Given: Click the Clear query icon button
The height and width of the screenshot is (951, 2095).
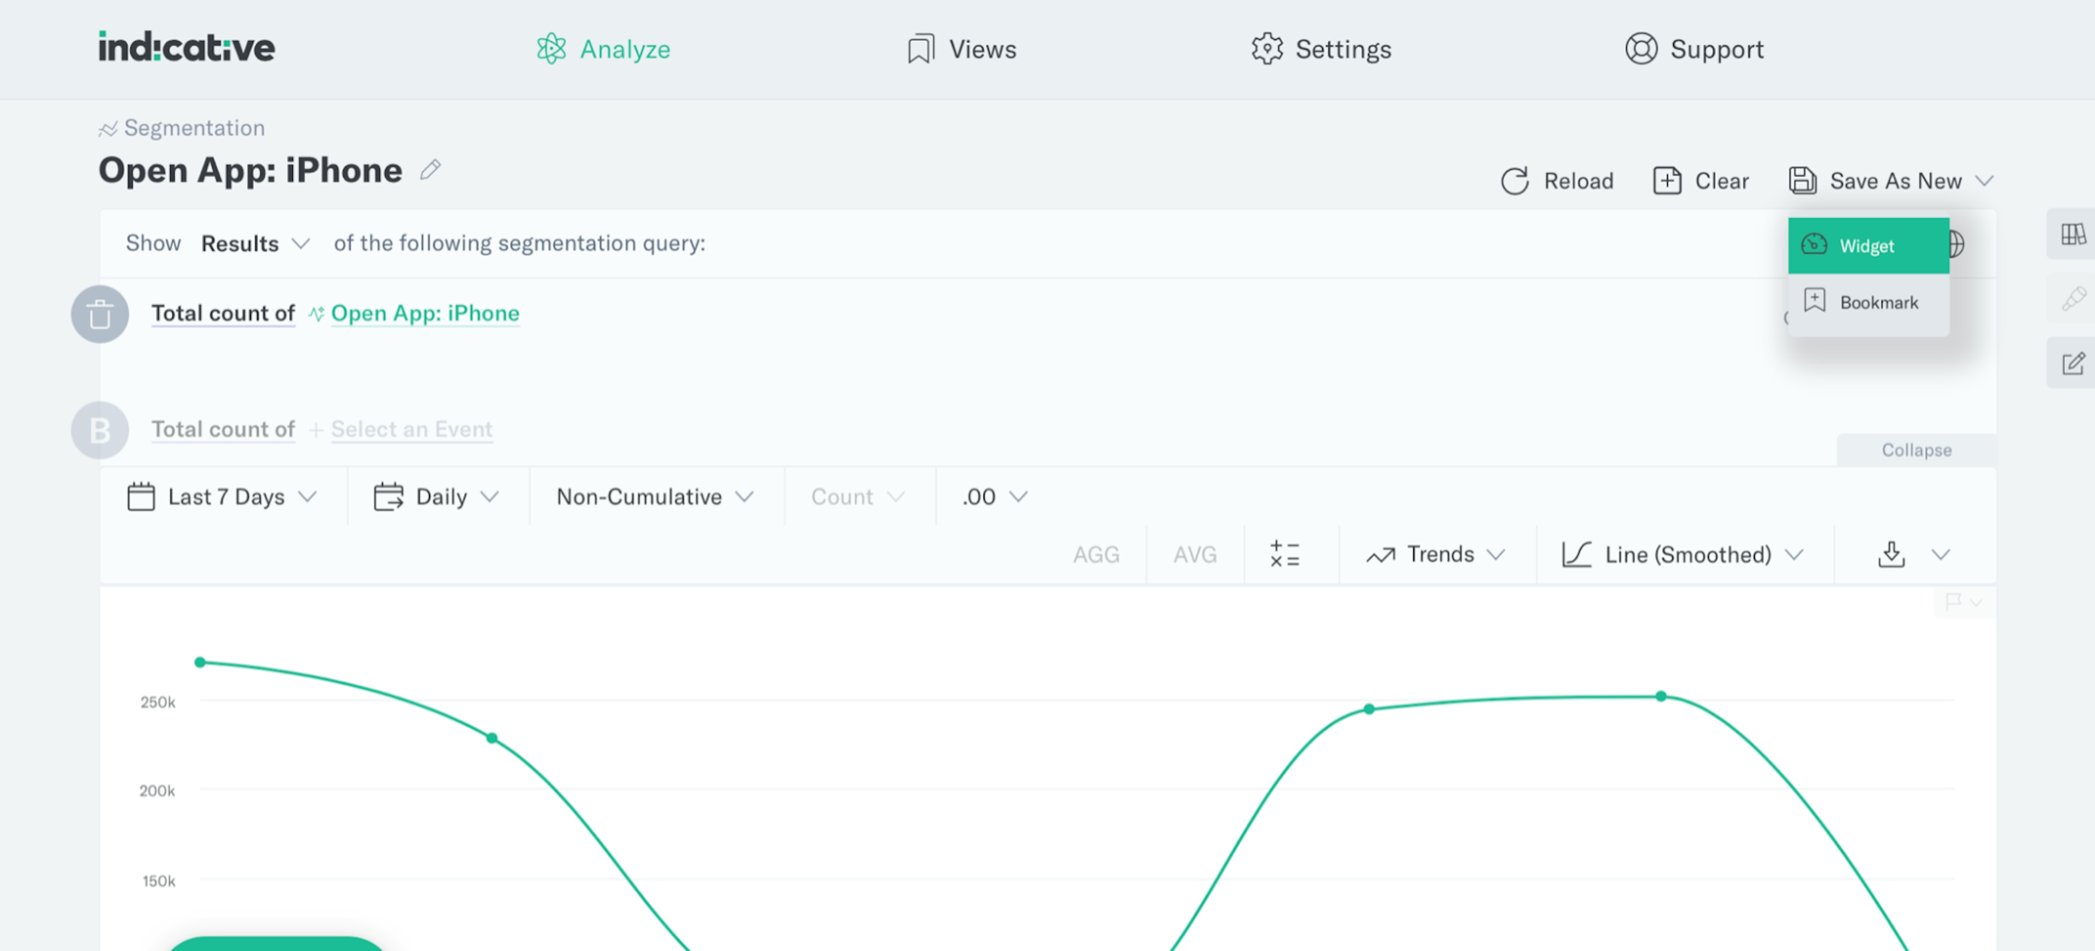Looking at the screenshot, I should (1666, 180).
